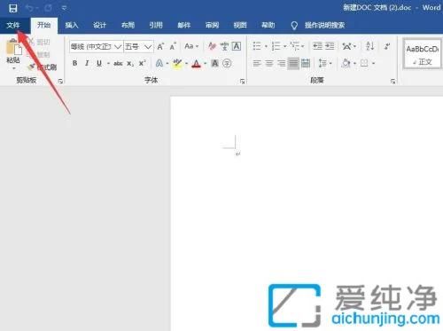Viewport: 443px width, 331px height.
Task: Toggle Underline formatting
Action: pos(99,63)
